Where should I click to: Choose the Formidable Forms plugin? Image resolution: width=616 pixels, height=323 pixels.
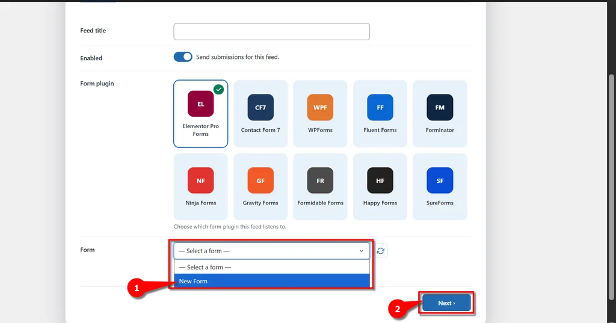pyautogui.click(x=320, y=186)
